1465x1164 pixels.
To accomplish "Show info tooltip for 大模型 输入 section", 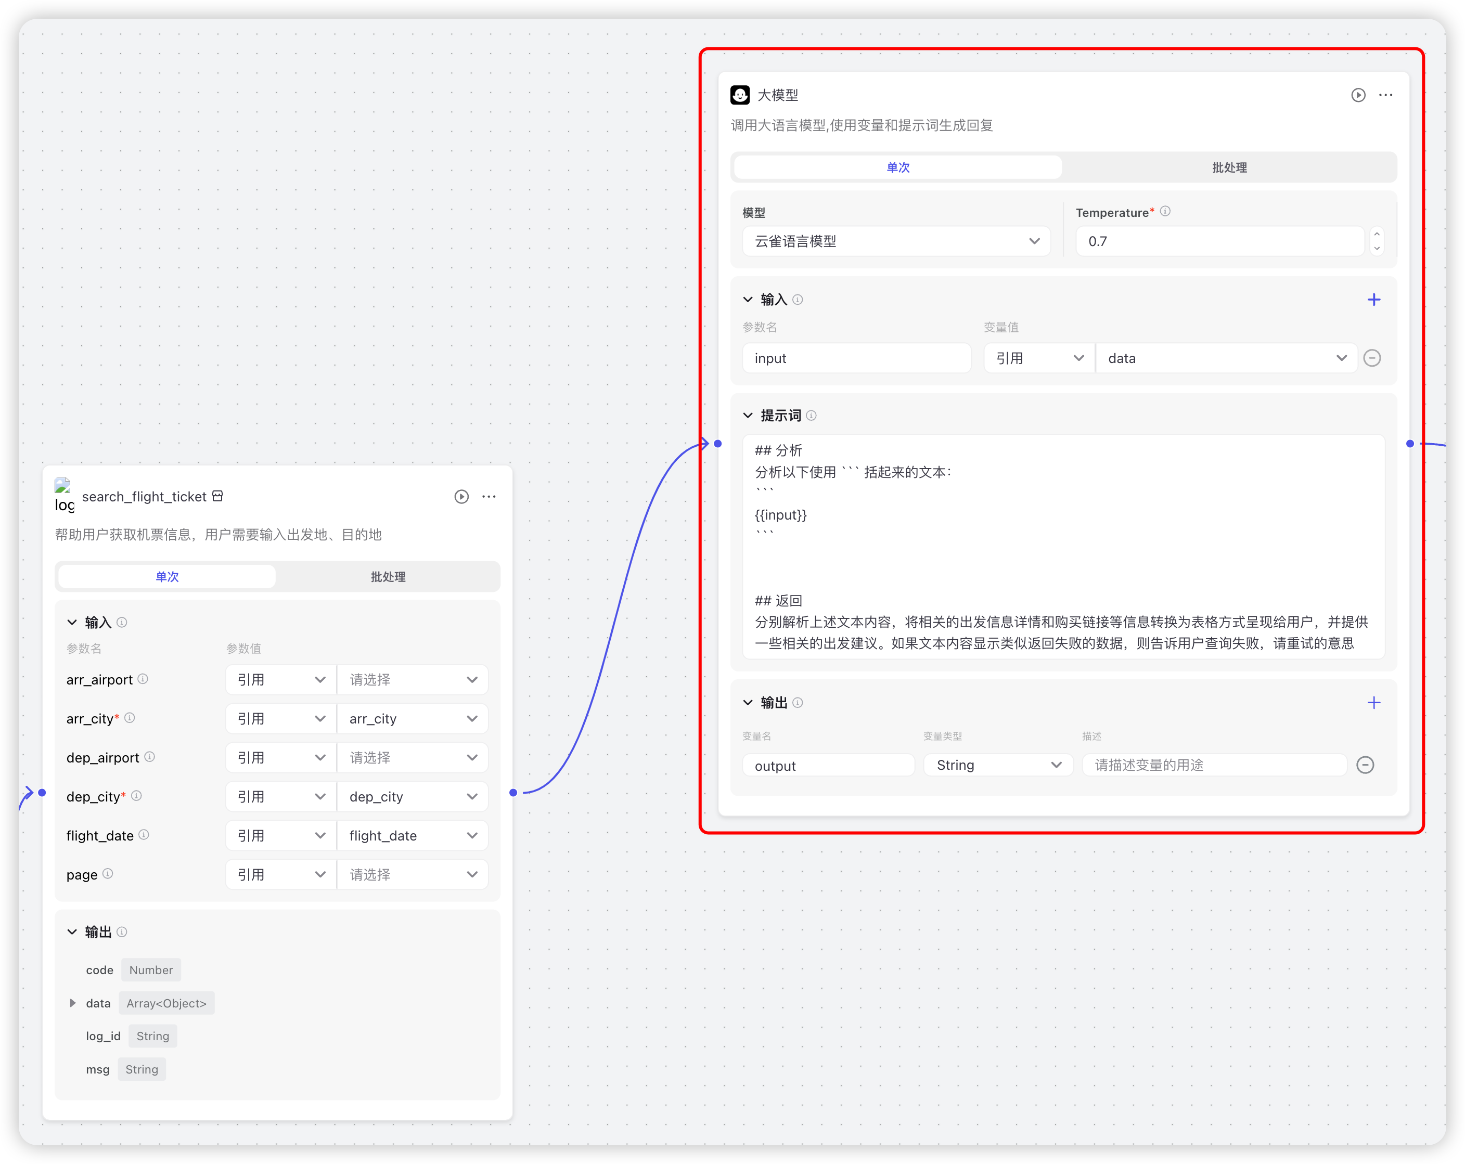I will pos(798,300).
